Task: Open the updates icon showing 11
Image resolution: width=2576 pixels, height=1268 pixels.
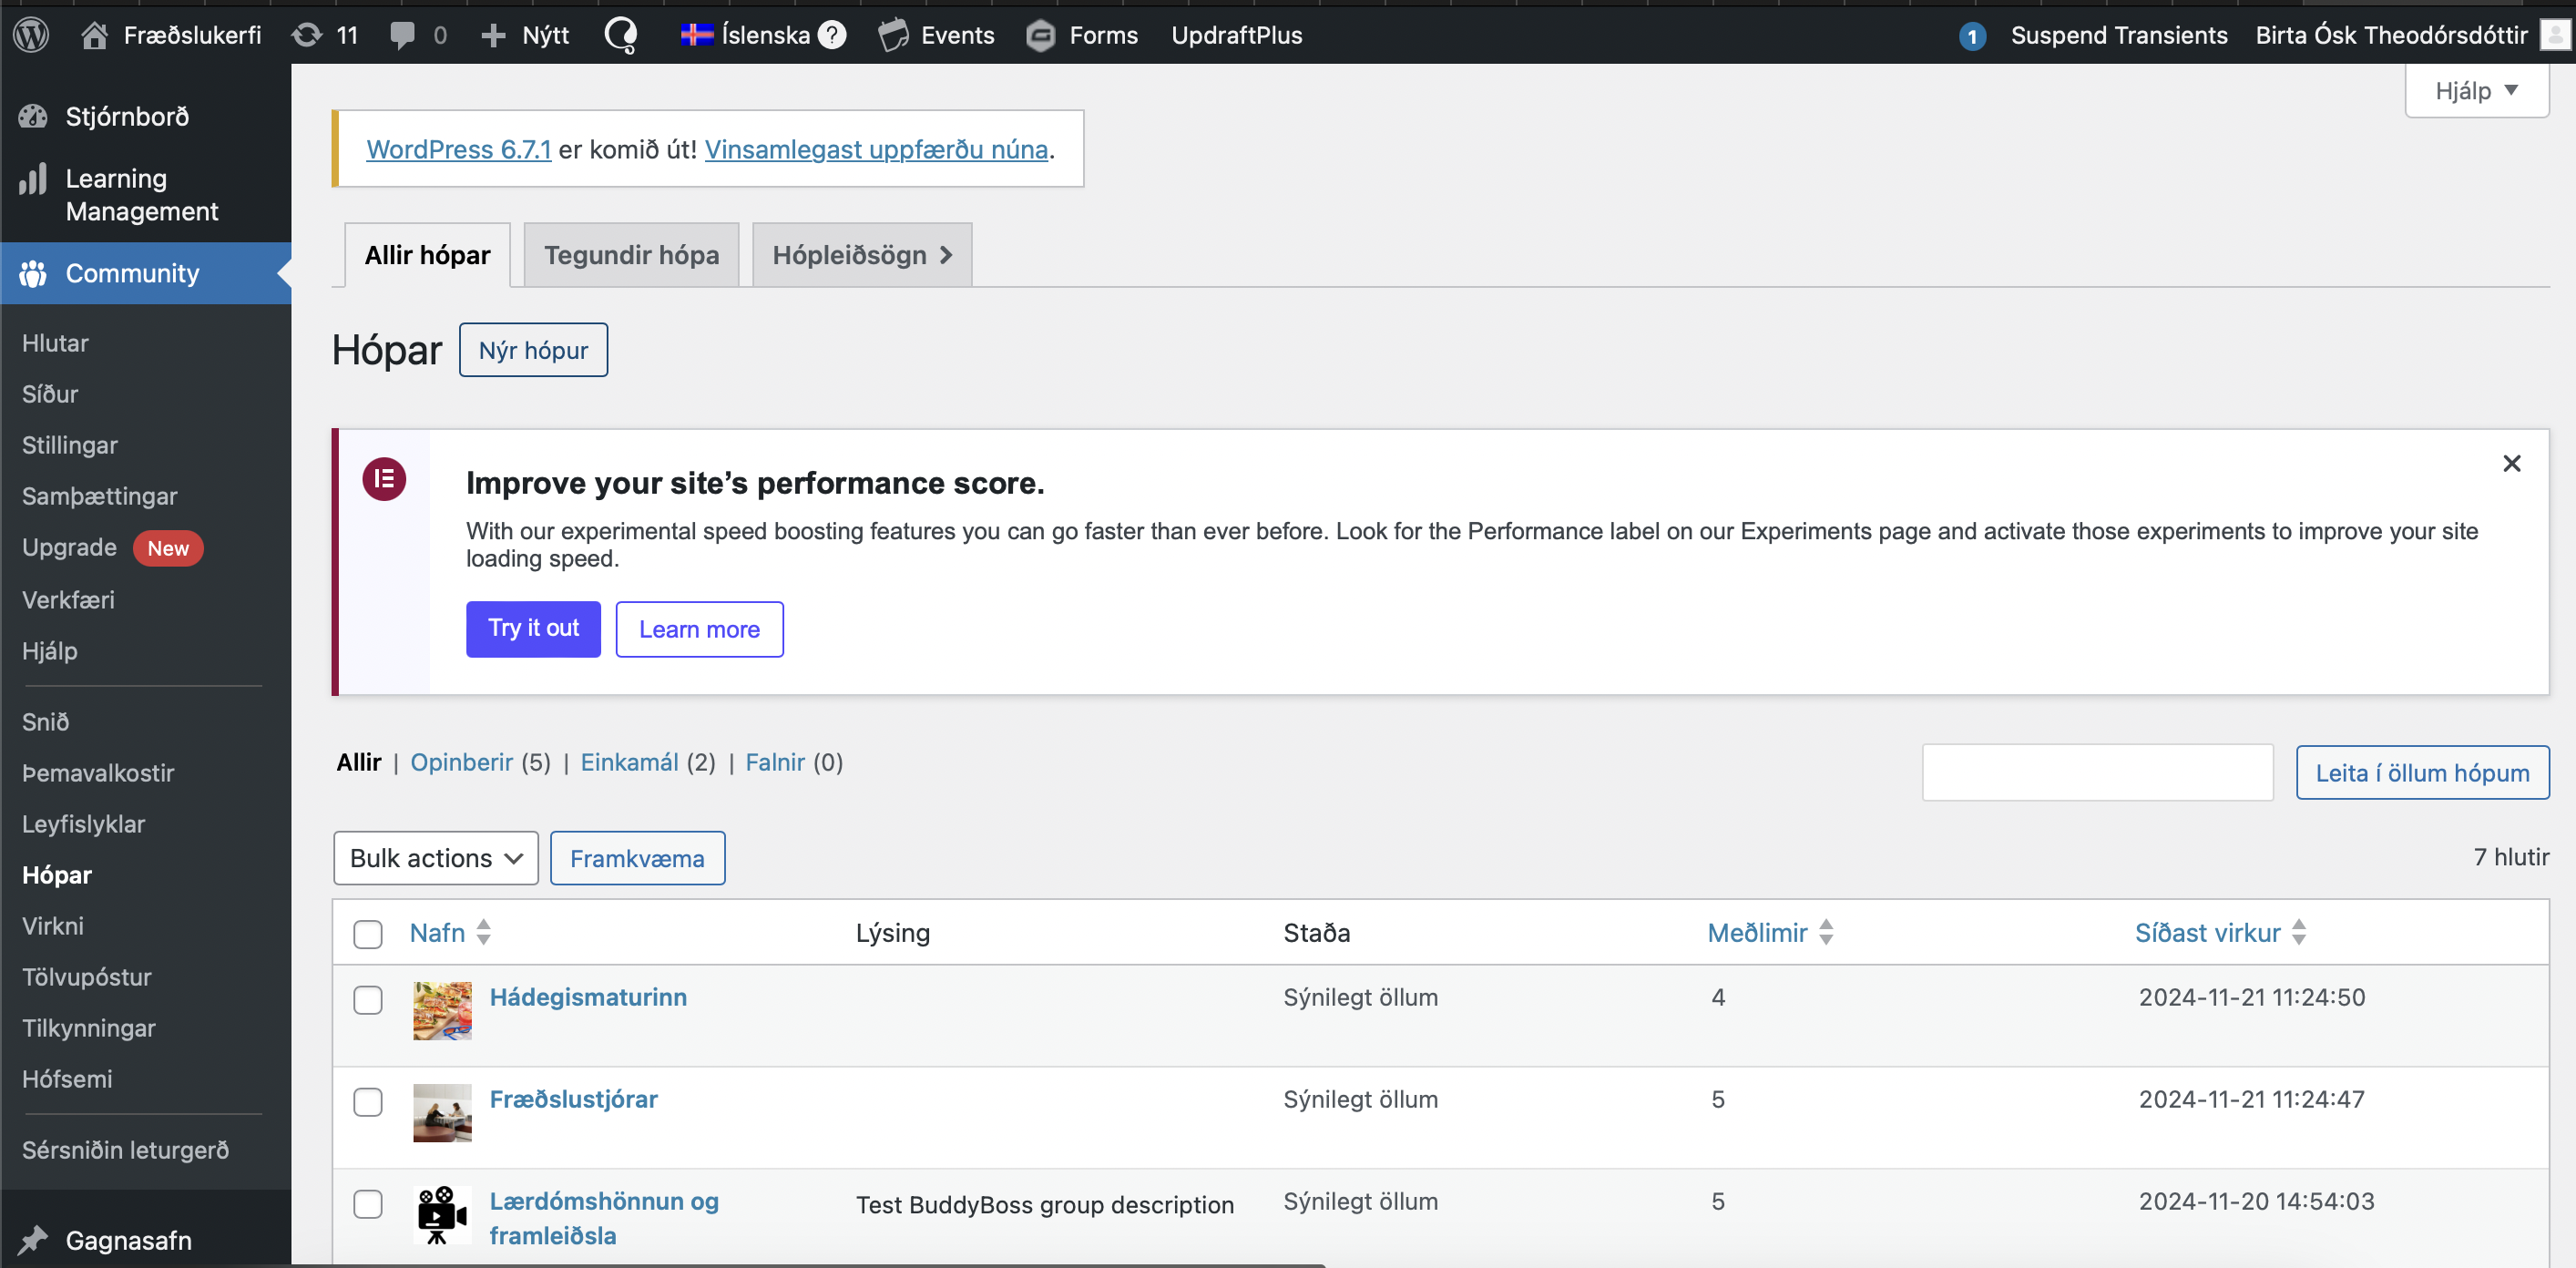Action: click(x=307, y=35)
